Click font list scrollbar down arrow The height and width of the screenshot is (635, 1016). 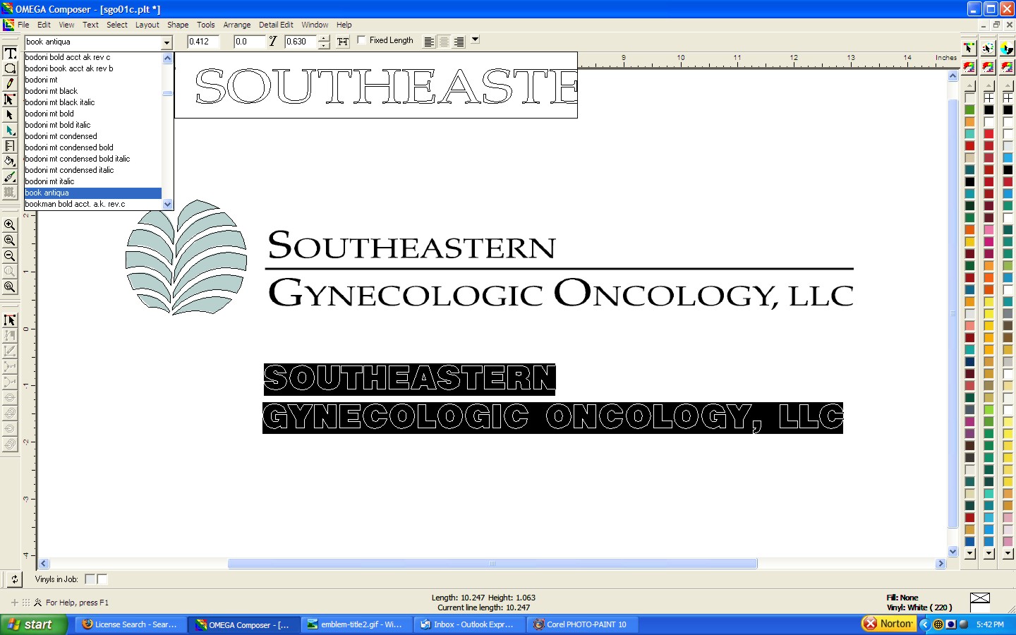coord(168,204)
